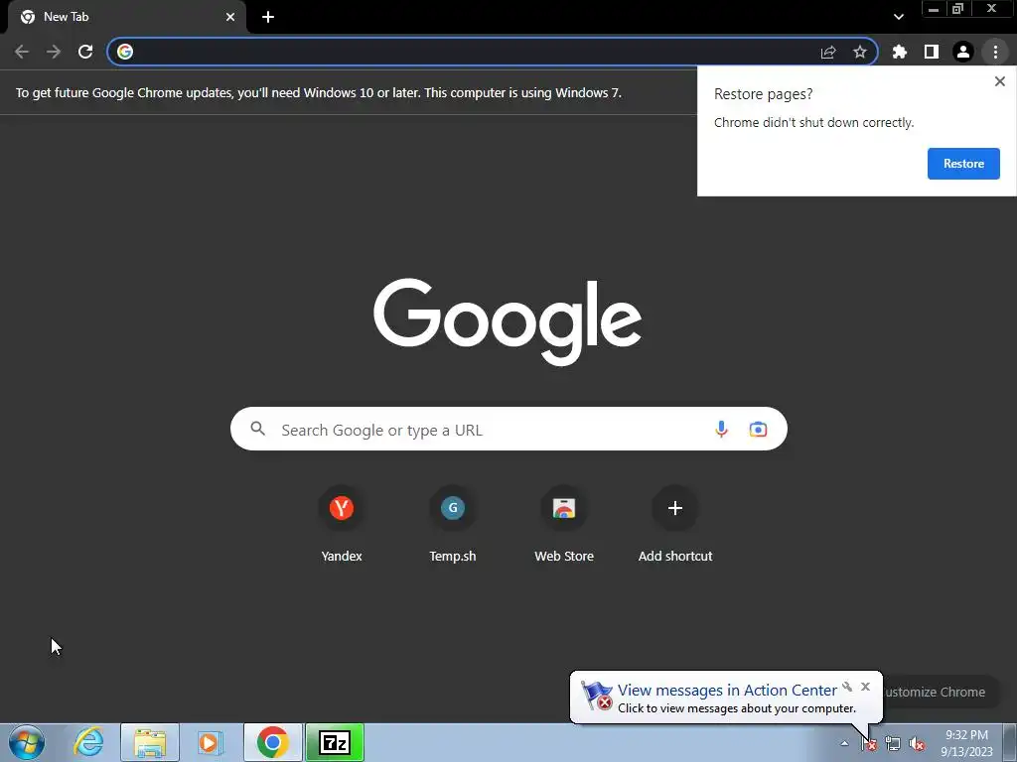1017x762 pixels.
Task: Open the Extensions puzzle piece menu
Action: coord(900,52)
